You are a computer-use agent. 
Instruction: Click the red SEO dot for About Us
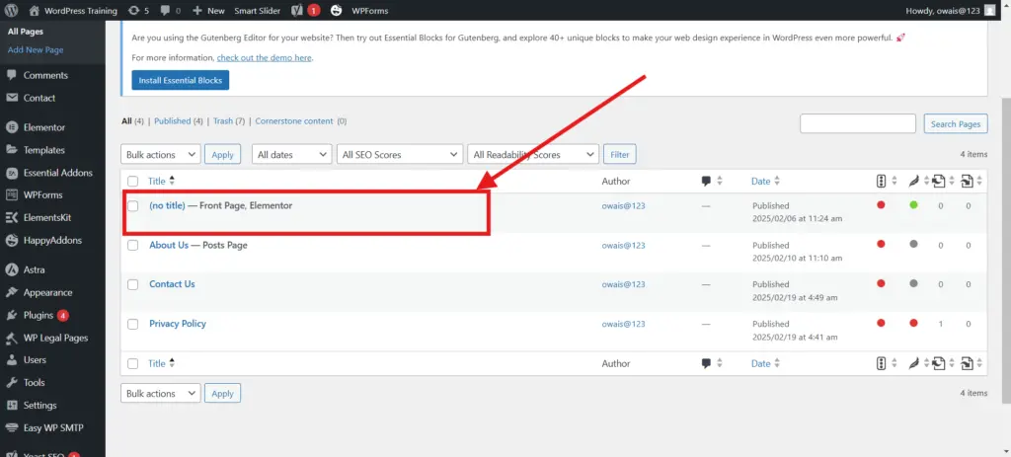click(881, 244)
